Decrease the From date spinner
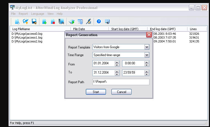 [117, 65]
